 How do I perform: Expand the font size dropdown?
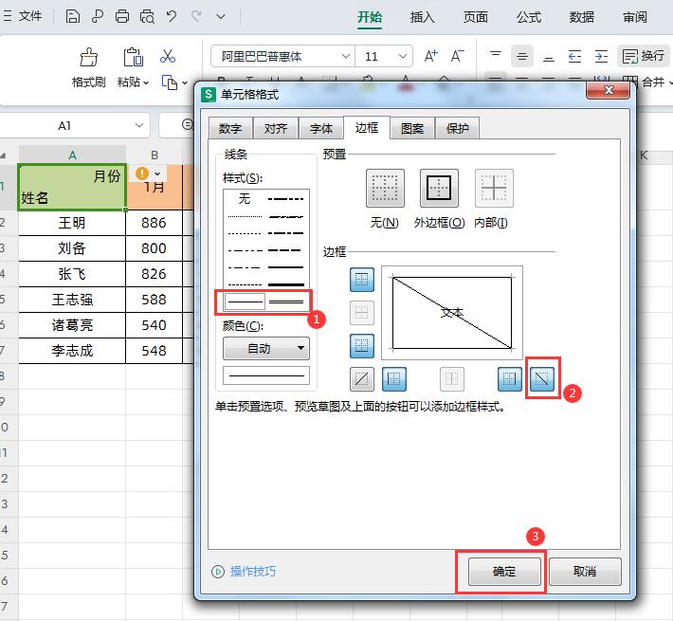coord(400,56)
